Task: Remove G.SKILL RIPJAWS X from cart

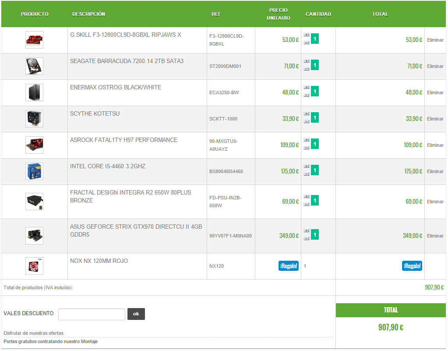Action: [435, 40]
